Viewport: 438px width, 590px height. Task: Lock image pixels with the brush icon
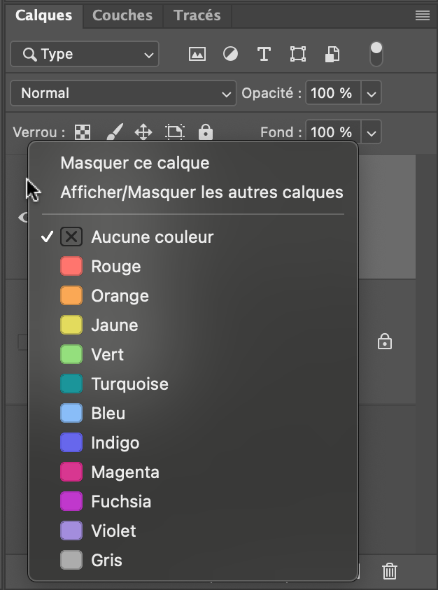point(114,132)
